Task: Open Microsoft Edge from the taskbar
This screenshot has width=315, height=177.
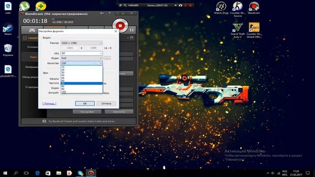Action: pyautogui.click(x=37, y=173)
